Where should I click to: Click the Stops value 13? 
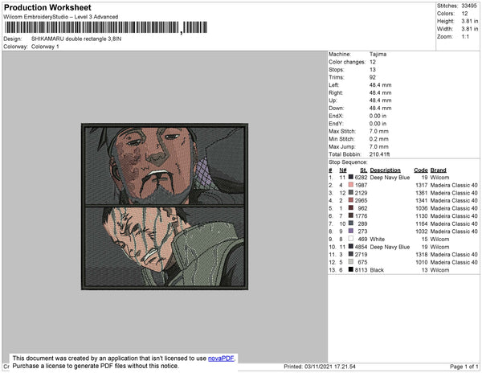coord(372,70)
